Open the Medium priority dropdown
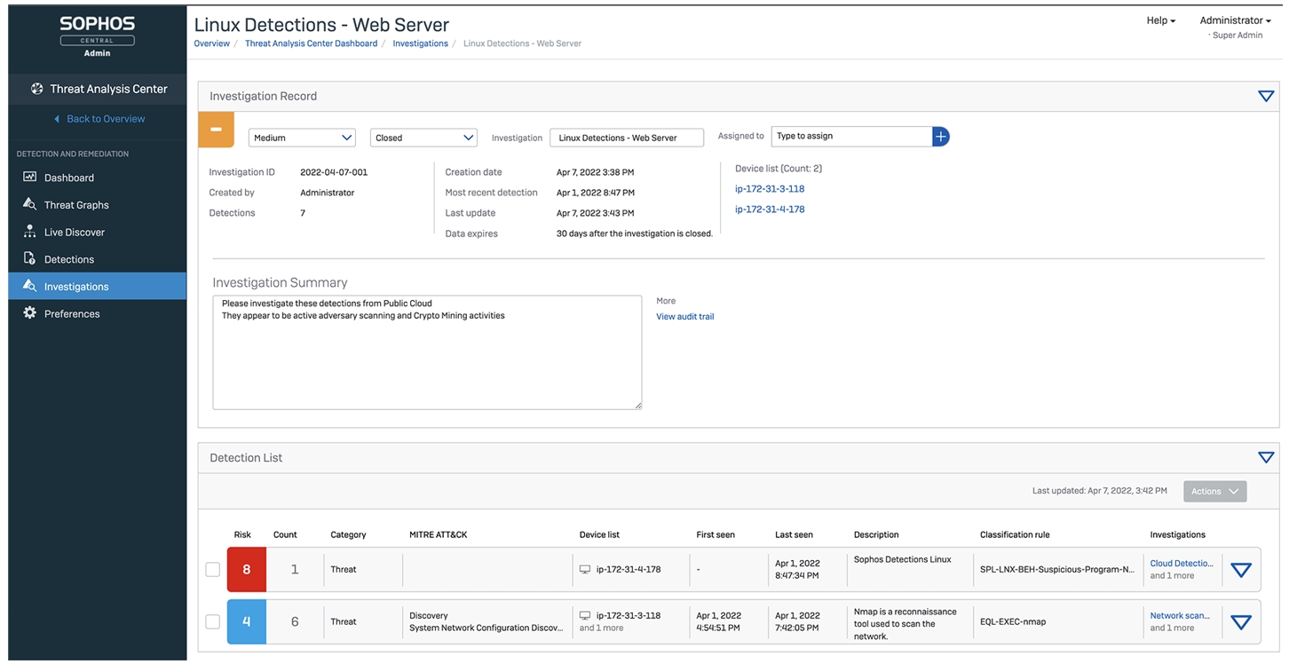 pyautogui.click(x=302, y=138)
